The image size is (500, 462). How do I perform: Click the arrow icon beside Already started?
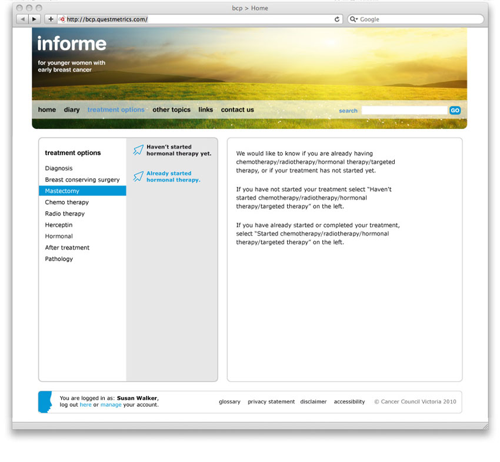(138, 177)
